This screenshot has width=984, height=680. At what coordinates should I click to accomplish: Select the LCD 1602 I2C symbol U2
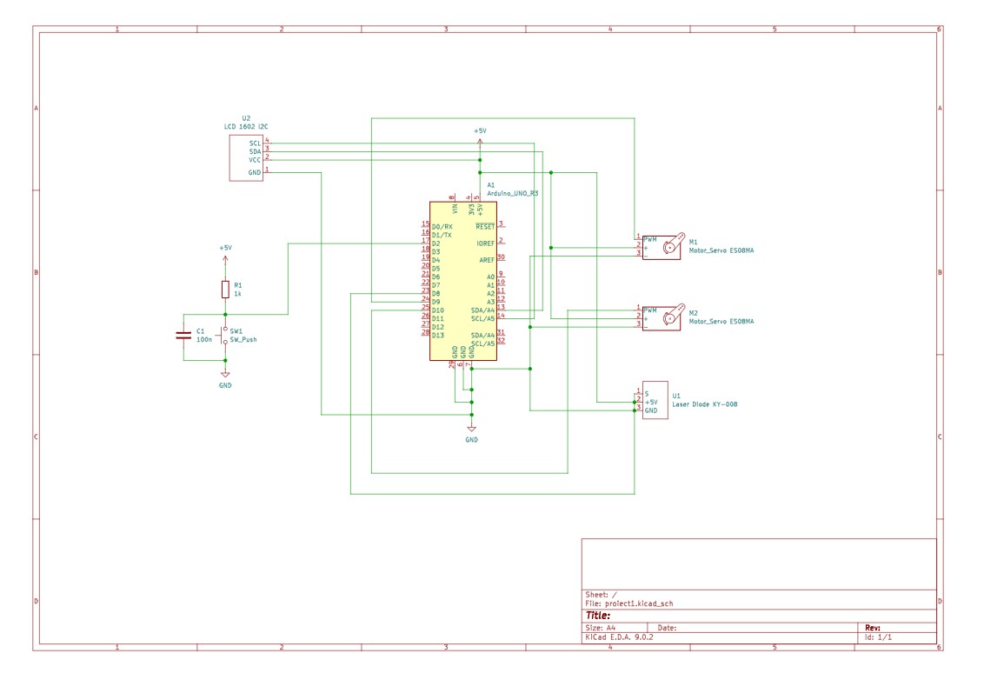pos(246,157)
